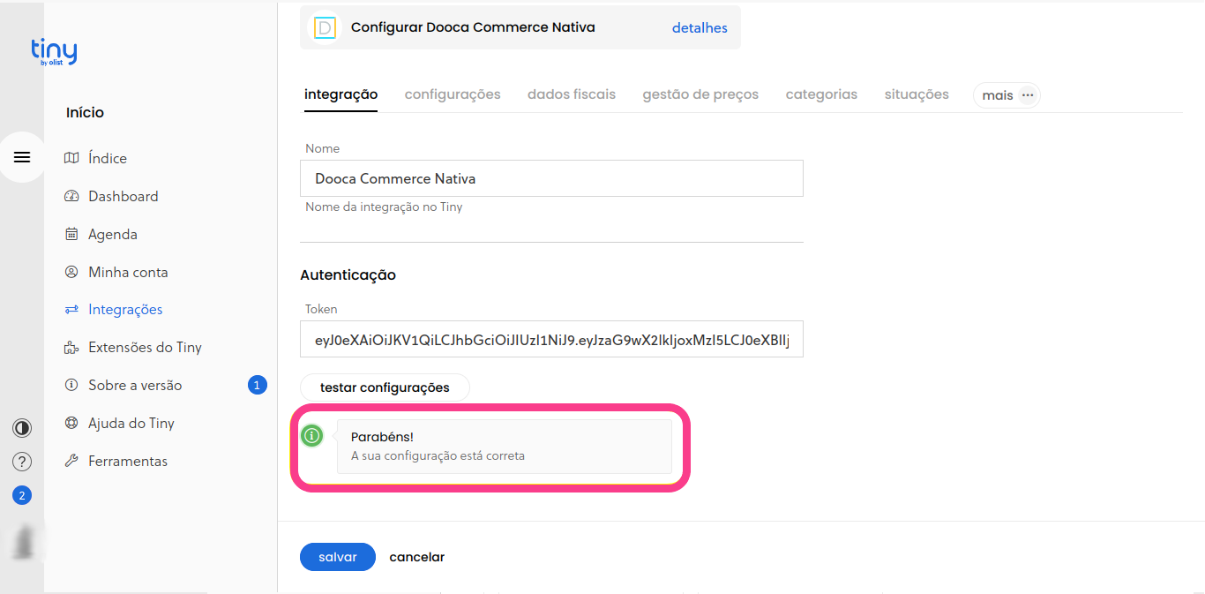
Task: Open Minha conta in sidebar
Action: pos(128,272)
